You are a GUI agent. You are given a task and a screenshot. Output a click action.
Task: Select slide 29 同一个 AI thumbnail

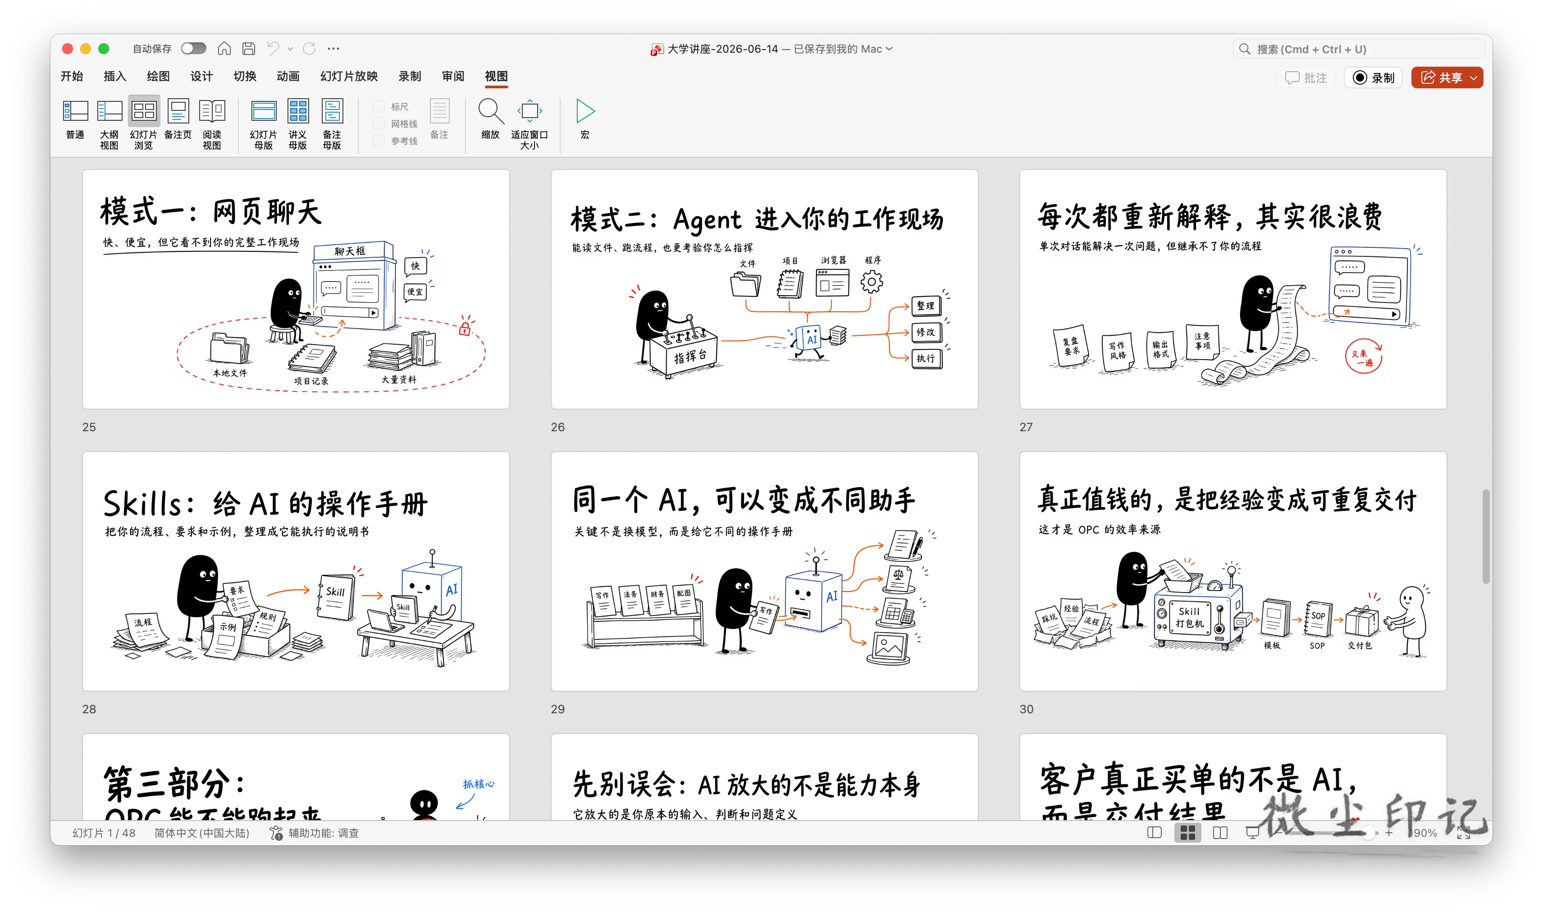pos(764,571)
